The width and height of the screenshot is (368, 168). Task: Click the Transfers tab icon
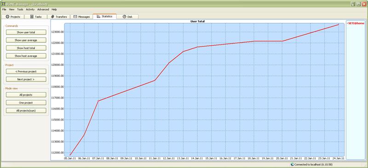point(52,17)
